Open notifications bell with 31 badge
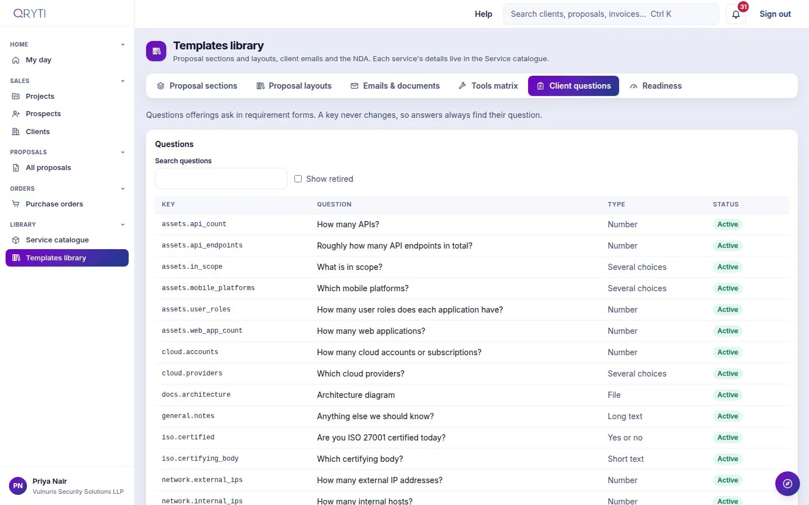The width and height of the screenshot is (809, 505). 736,14
